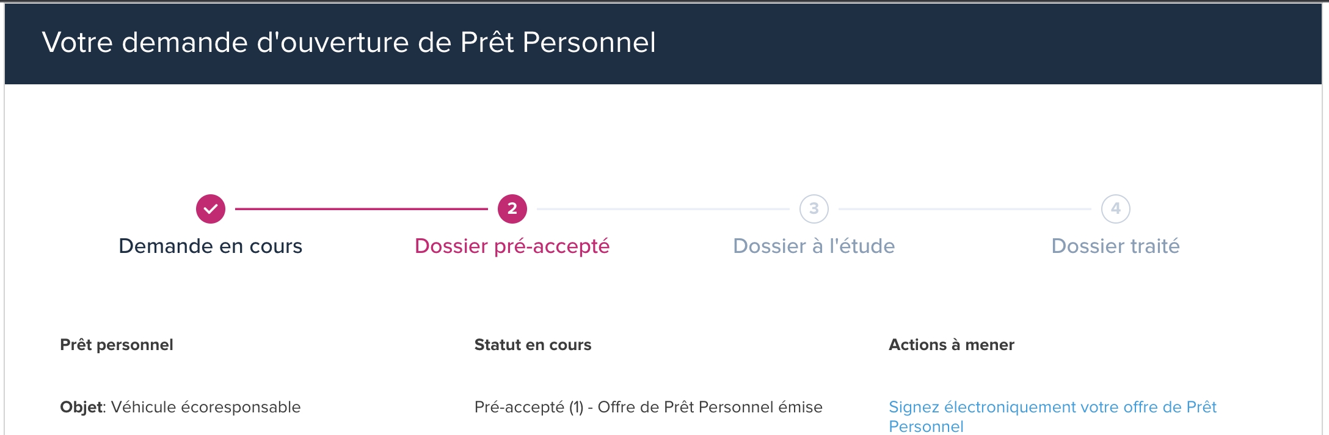Image resolution: width=1329 pixels, height=435 pixels.
Task: Click the step 3 circle icon
Action: [814, 209]
